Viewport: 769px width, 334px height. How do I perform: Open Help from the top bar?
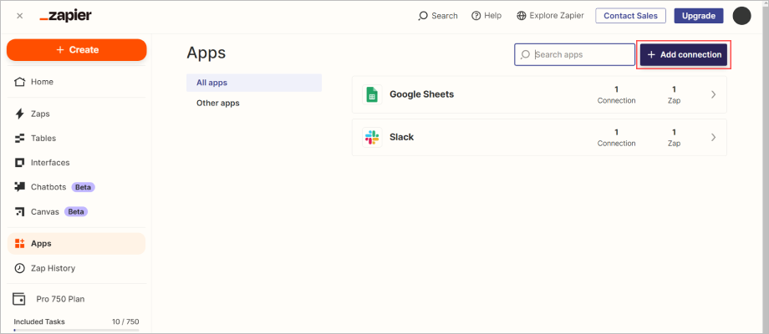[x=486, y=16]
